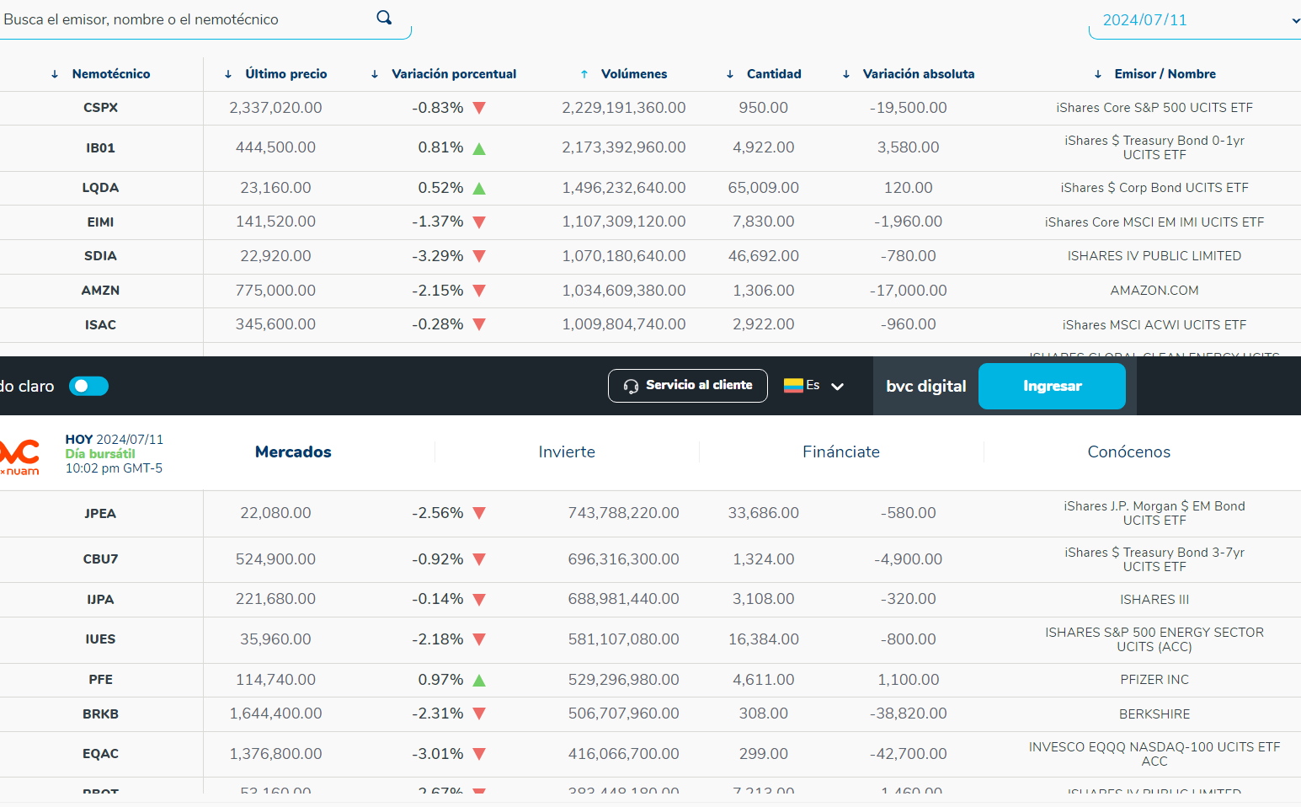Click the iShares MSCI ACWI UCITS ETF name
This screenshot has height=807, width=1301.
(1154, 325)
